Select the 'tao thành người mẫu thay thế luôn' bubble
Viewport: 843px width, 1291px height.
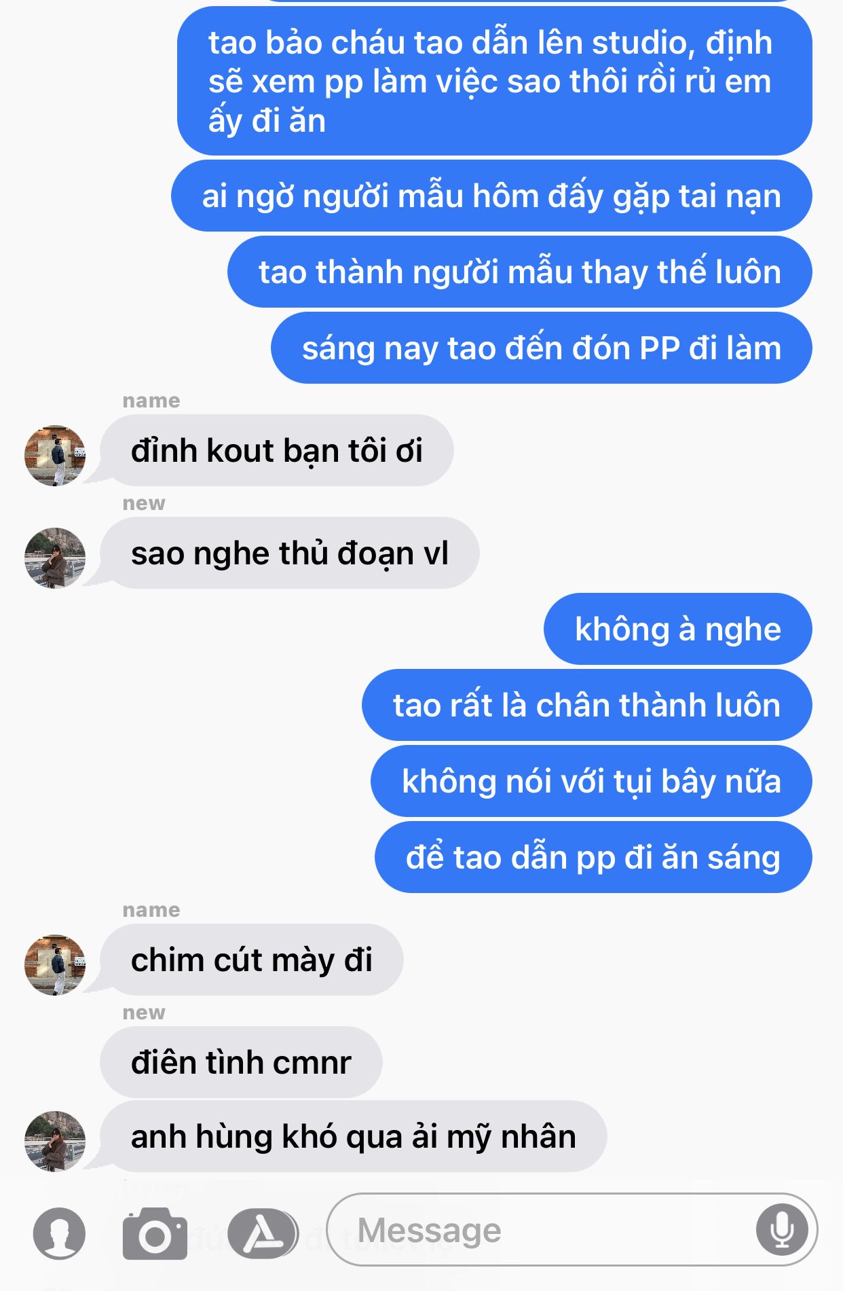(x=519, y=272)
